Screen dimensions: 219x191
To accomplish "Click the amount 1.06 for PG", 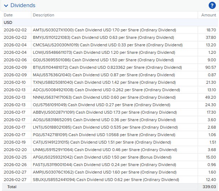I will pos(212,135).
